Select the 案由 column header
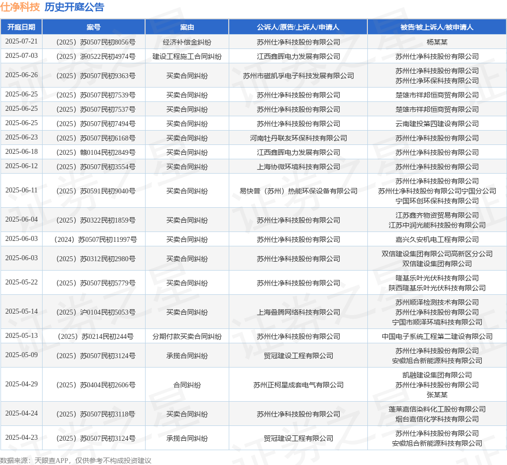 pyautogui.click(x=187, y=27)
